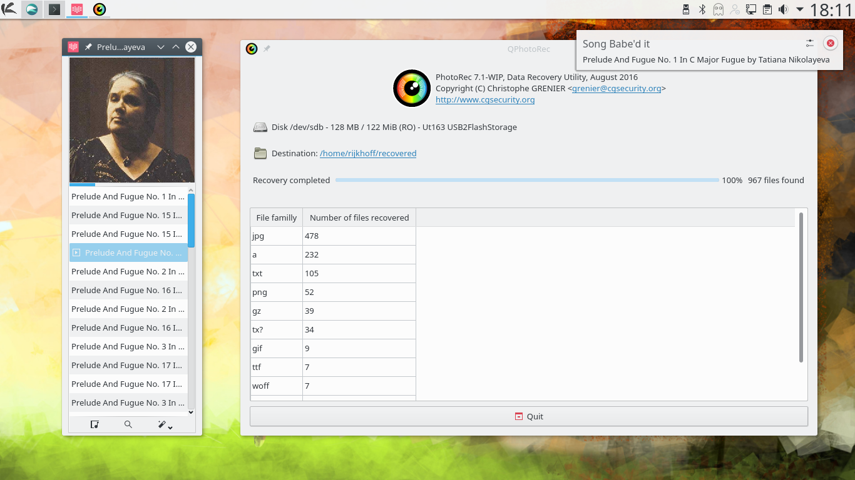Image resolution: width=855 pixels, height=480 pixels.
Task: Sort by the Number of files recovered header
Action: coord(359,217)
